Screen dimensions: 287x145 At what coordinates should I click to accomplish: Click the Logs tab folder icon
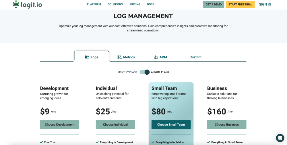(87, 57)
